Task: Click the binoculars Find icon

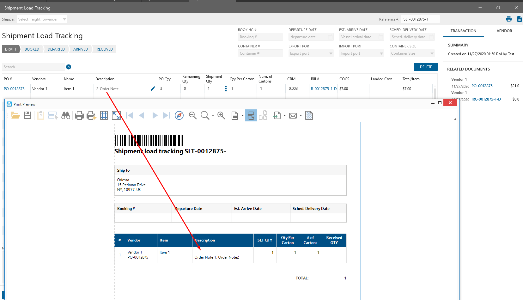Action: tap(66, 116)
